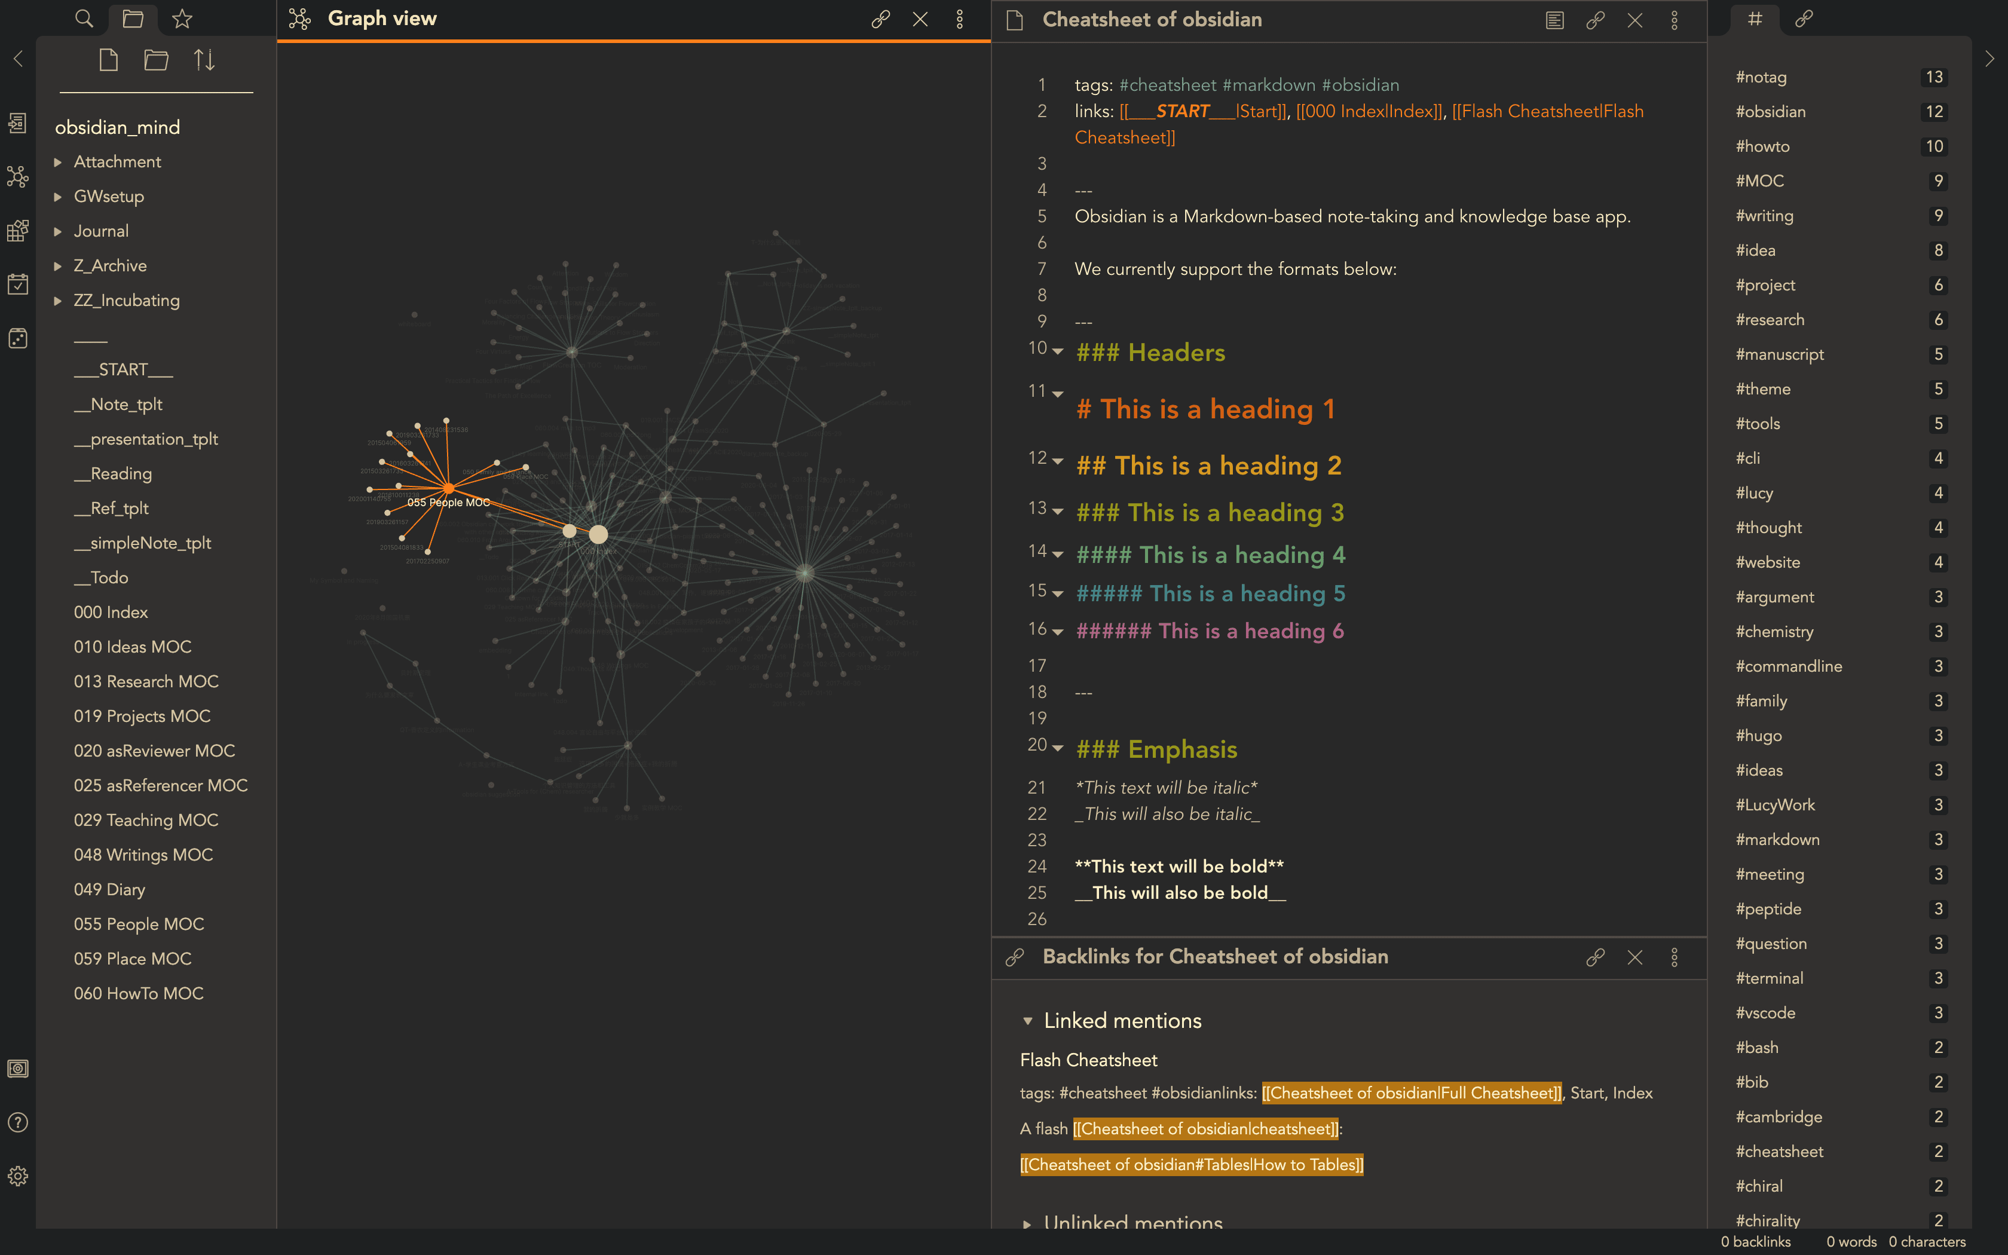Open Flash Cheatsheet backlink result
The height and width of the screenshot is (1255, 2008).
tap(1089, 1060)
